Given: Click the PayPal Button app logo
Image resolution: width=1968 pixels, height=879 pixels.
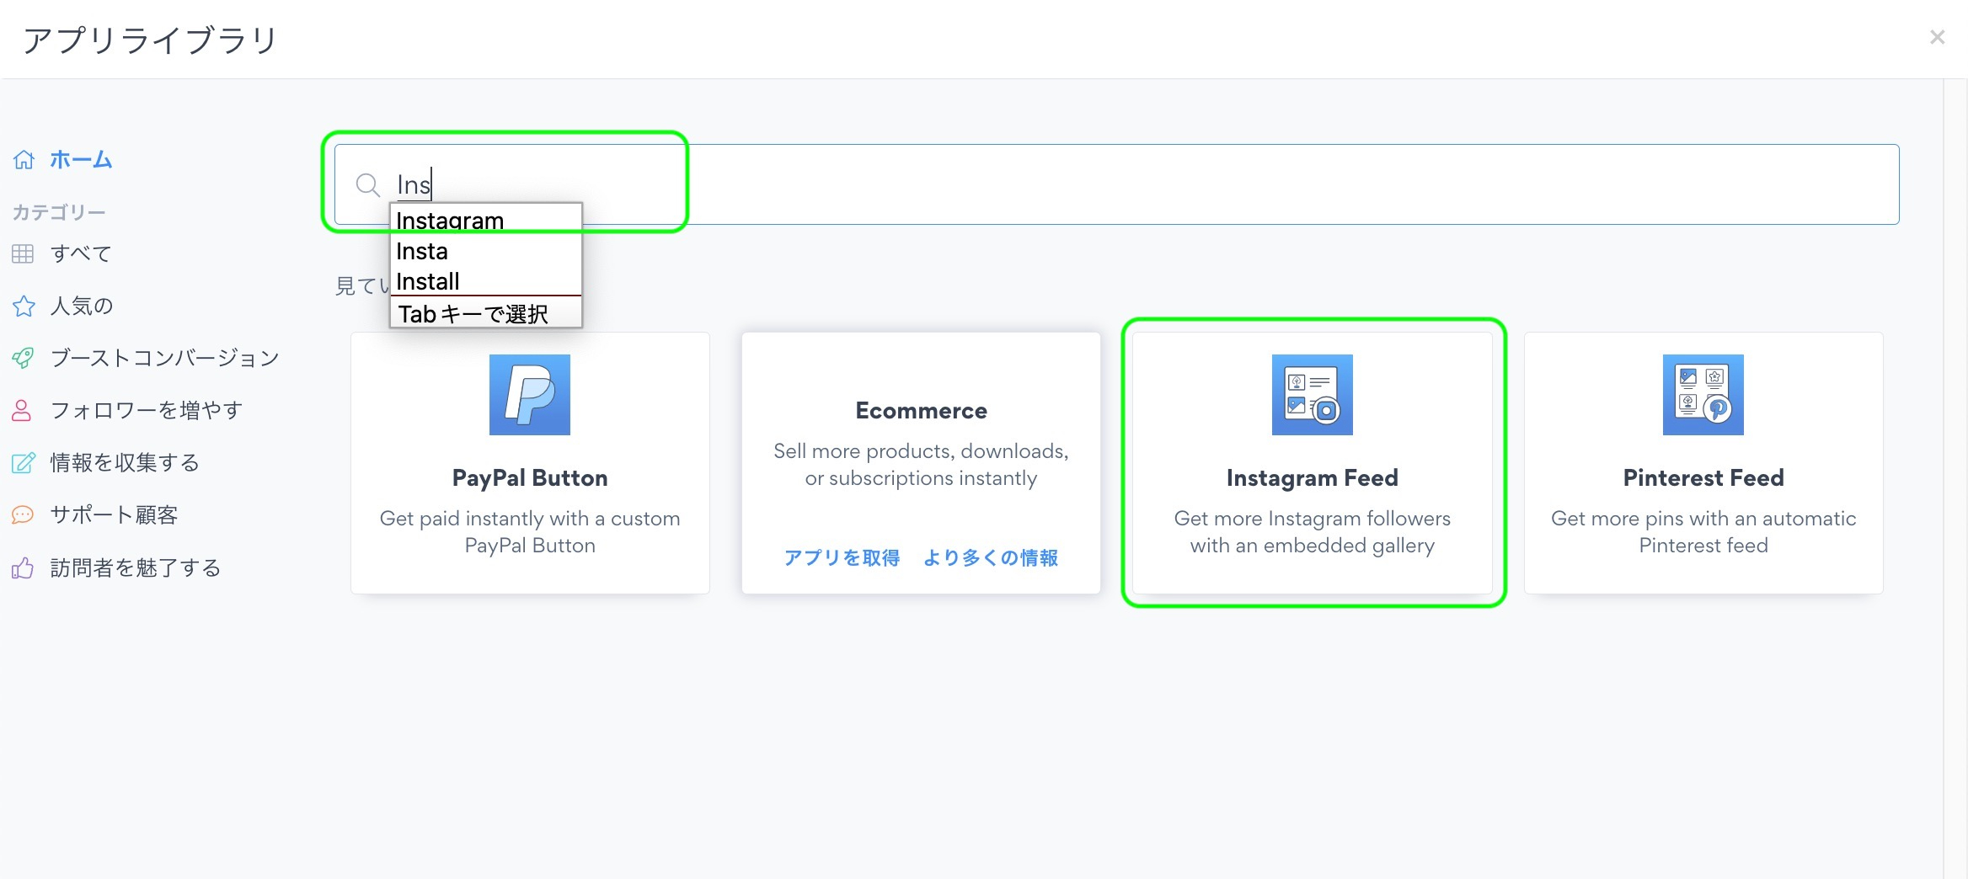Looking at the screenshot, I should tap(530, 395).
